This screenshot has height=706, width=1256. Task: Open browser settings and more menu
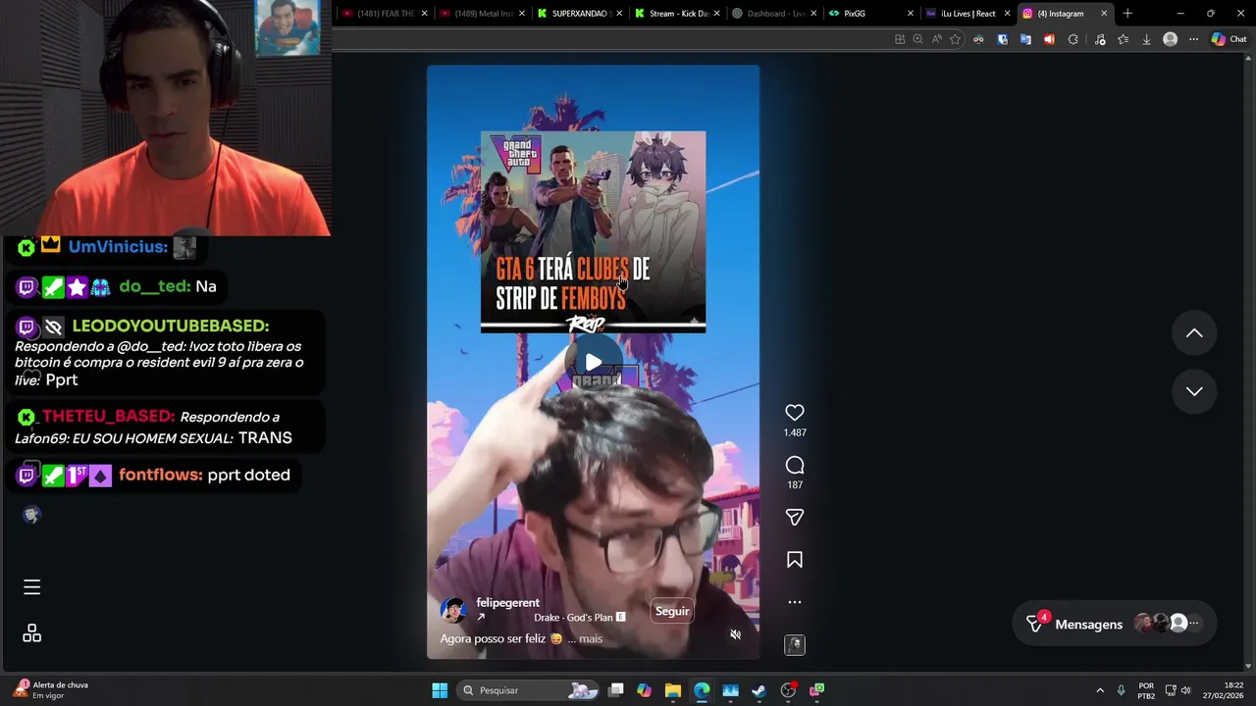1193,39
